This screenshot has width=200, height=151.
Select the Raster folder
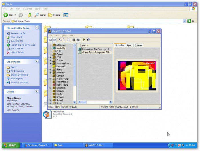59,94
